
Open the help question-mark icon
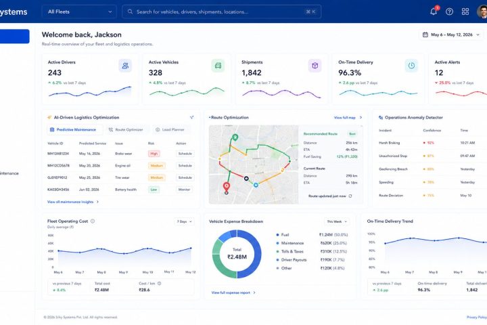coord(449,12)
